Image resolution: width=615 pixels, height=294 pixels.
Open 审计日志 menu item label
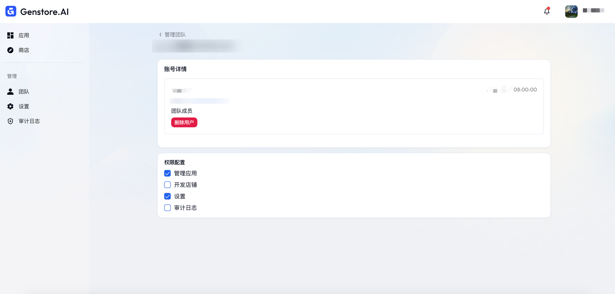click(29, 121)
